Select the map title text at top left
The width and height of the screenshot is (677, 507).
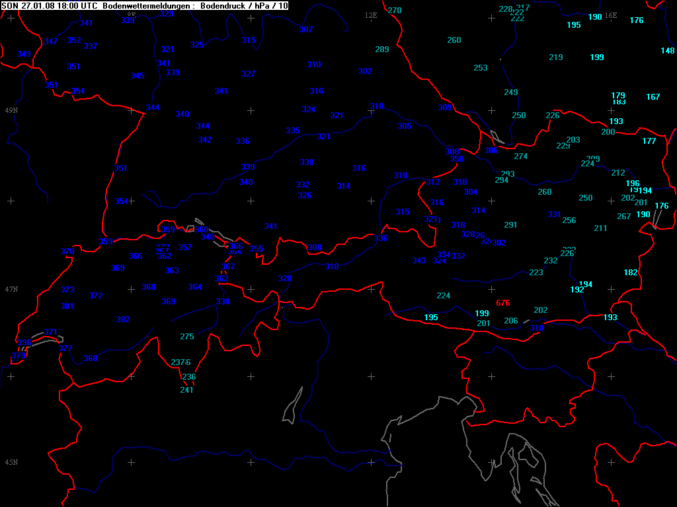(145, 5)
